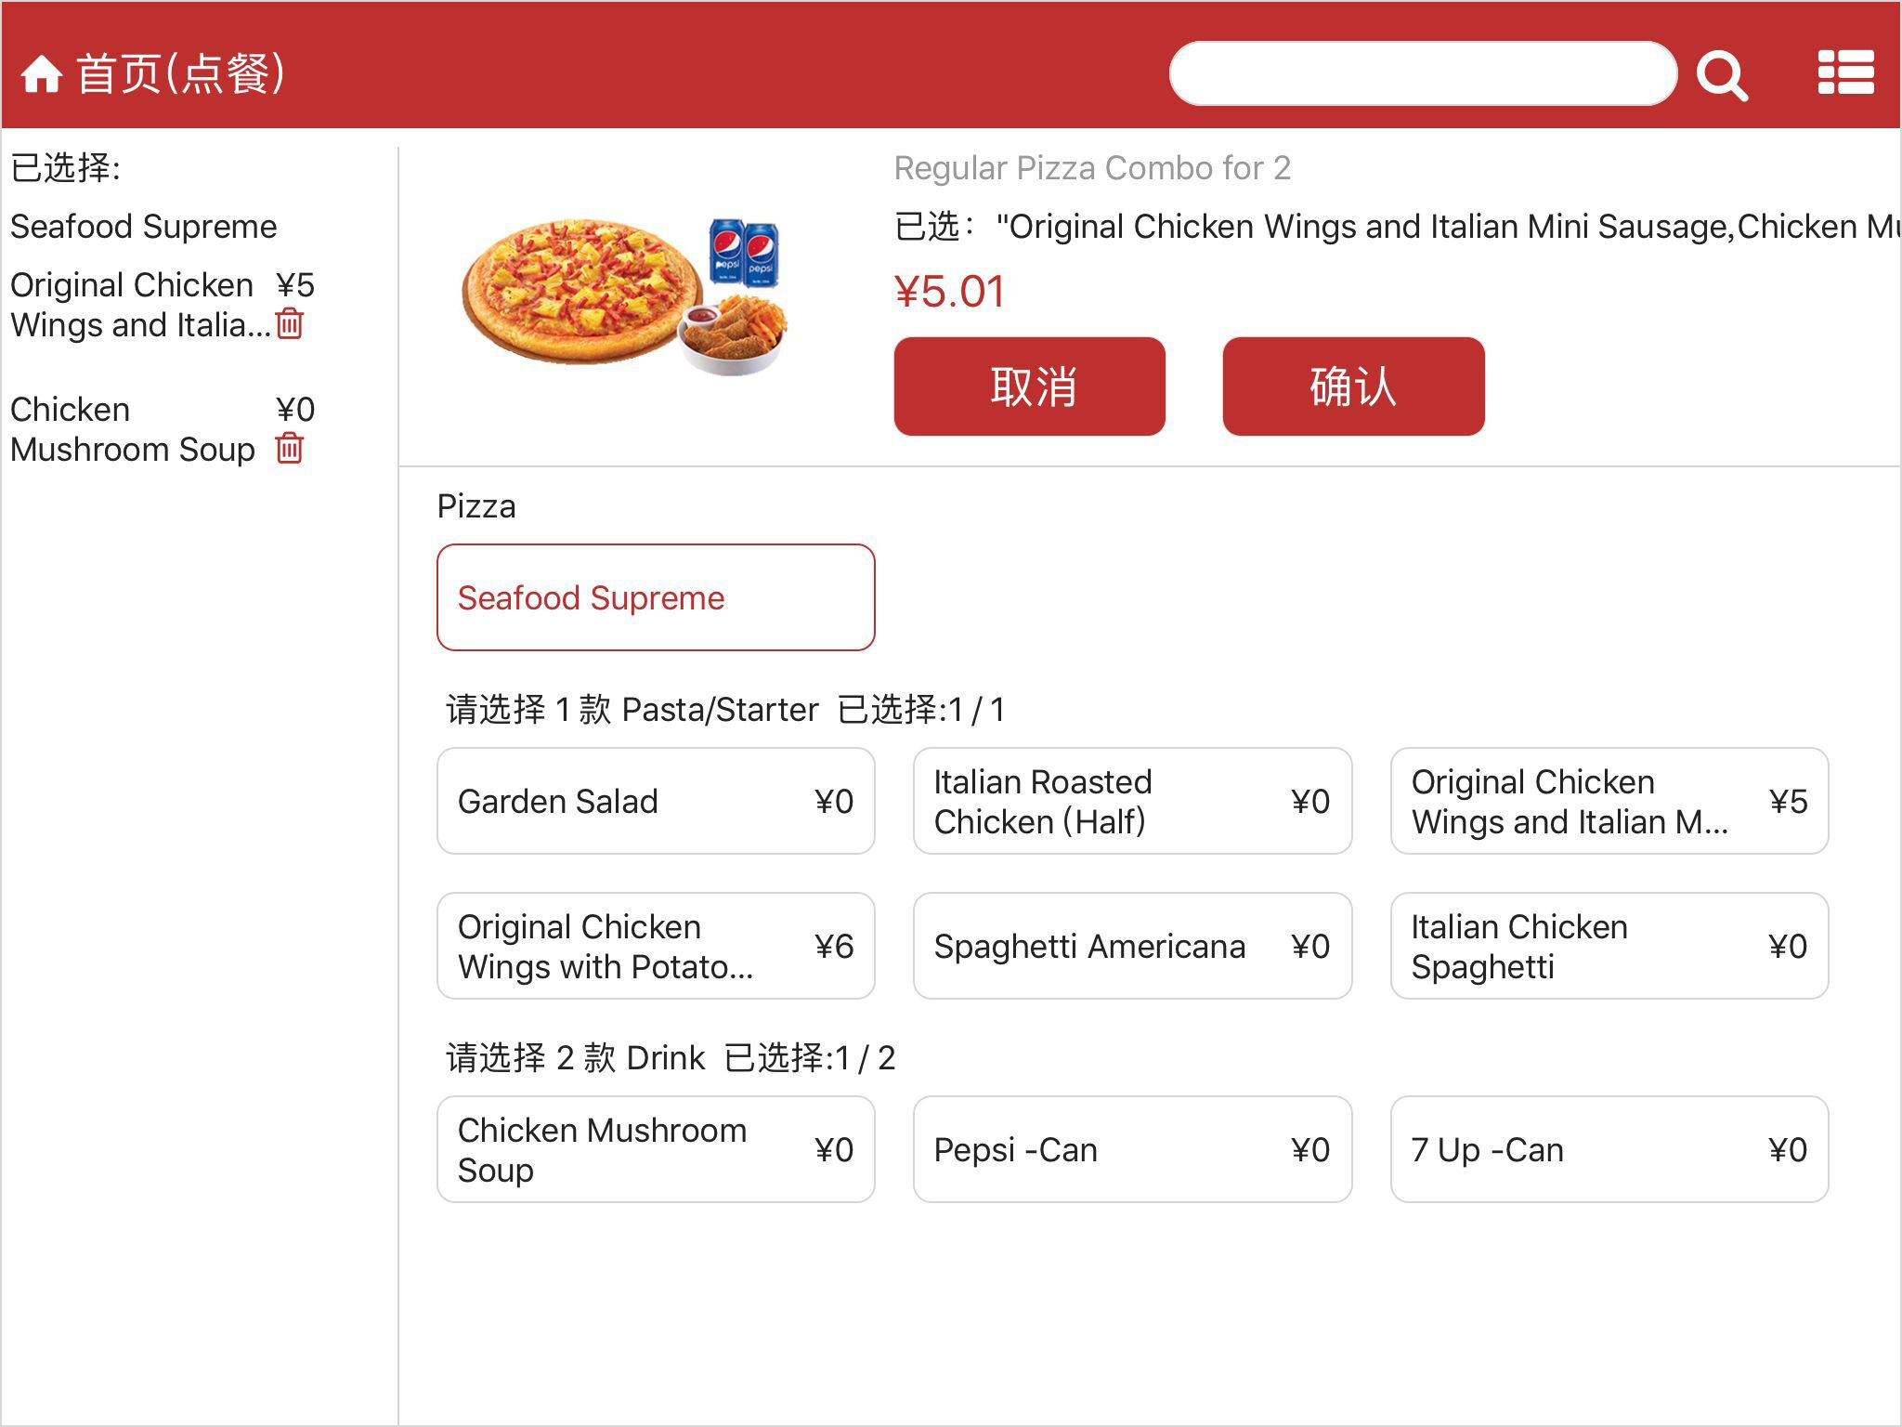Viewport: 1902px width, 1427px height.
Task: Remove Chicken Mushroom Soup with its trash icon
Action: tap(290, 449)
